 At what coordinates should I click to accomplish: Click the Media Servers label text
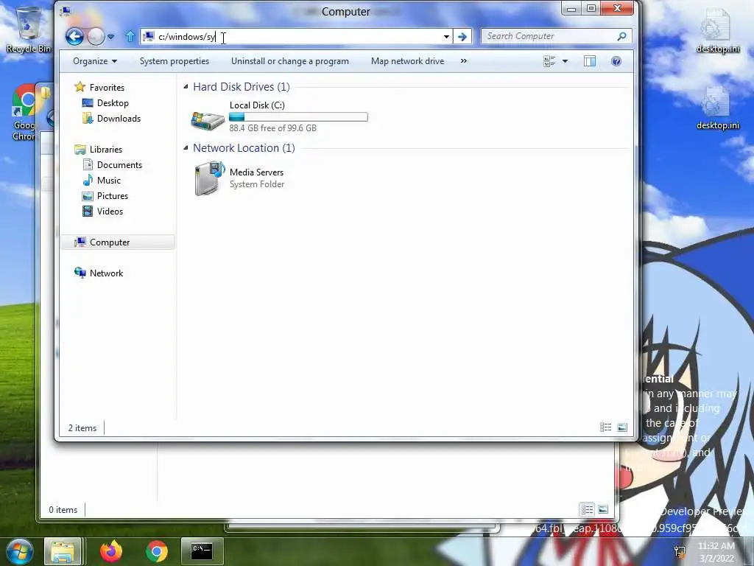point(256,172)
